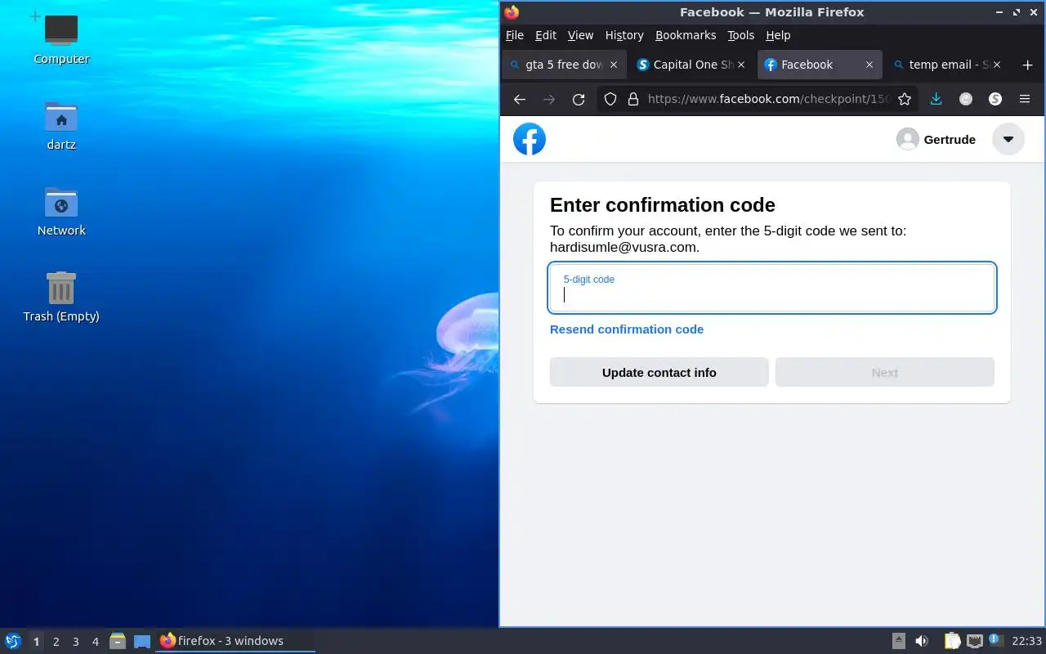Open the file manager from taskbar
1046x654 pixels.
[x=118, y=641]
